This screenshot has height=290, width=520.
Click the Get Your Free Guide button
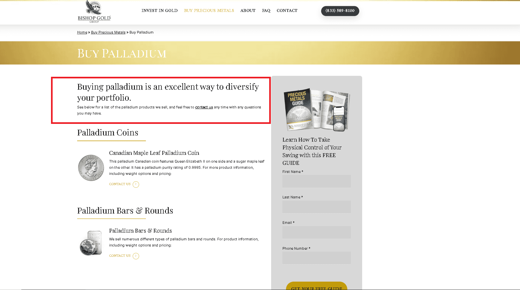[317, 286]
